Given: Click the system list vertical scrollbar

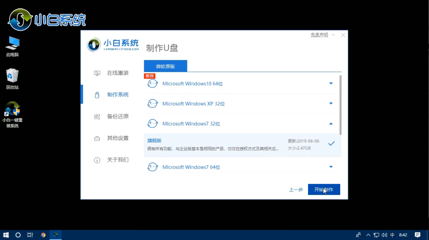Looking at the screenshot, I should click(x=340, y=105).
